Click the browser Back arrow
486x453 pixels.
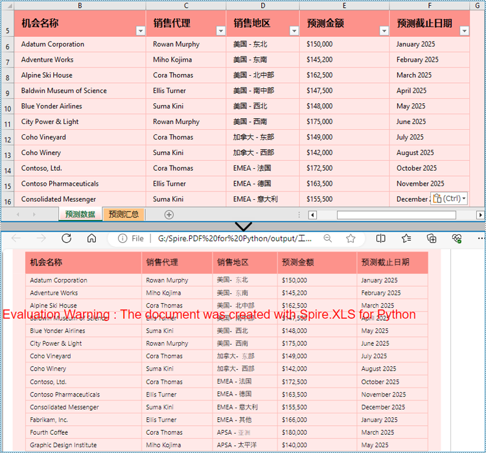(16, 238)
